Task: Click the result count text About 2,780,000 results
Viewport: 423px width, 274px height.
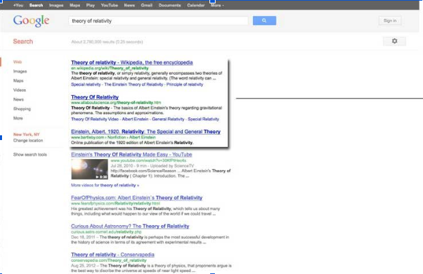Action: [x=107, y=42]
